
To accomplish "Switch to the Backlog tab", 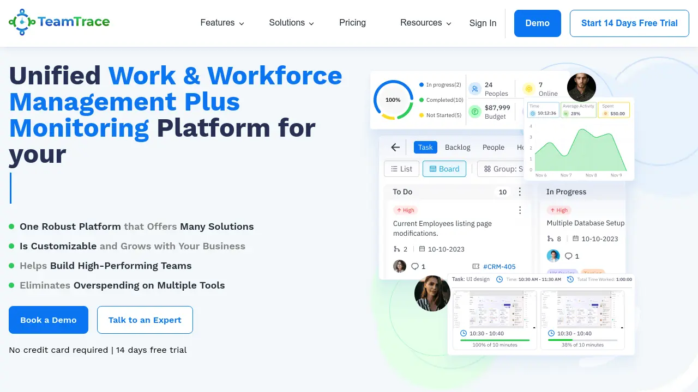I will pos(458,147).
